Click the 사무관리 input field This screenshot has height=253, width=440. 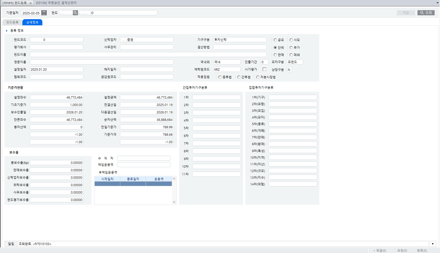[147, 47]
